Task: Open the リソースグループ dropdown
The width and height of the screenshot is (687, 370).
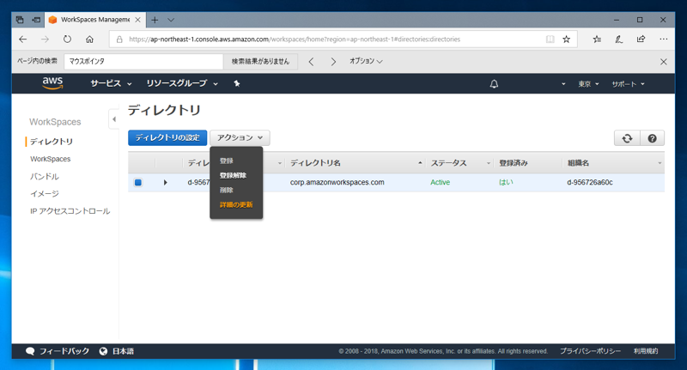Action: 182,83
